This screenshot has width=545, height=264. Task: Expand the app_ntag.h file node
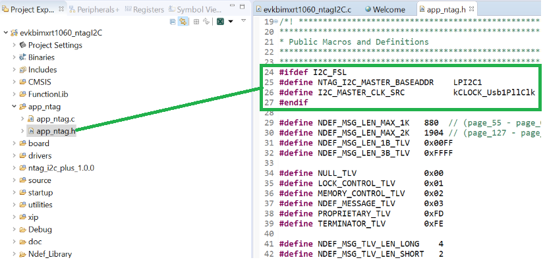pyautogui.click(x=22, y=131)
